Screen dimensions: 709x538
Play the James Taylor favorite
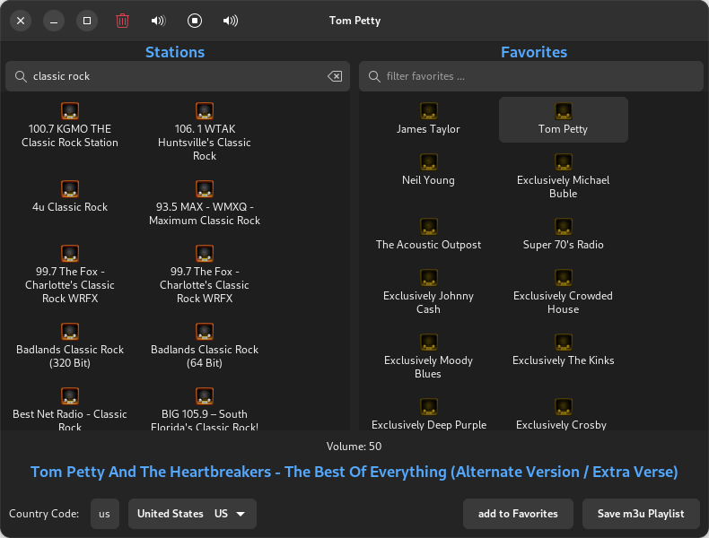(x=428, y=119)
